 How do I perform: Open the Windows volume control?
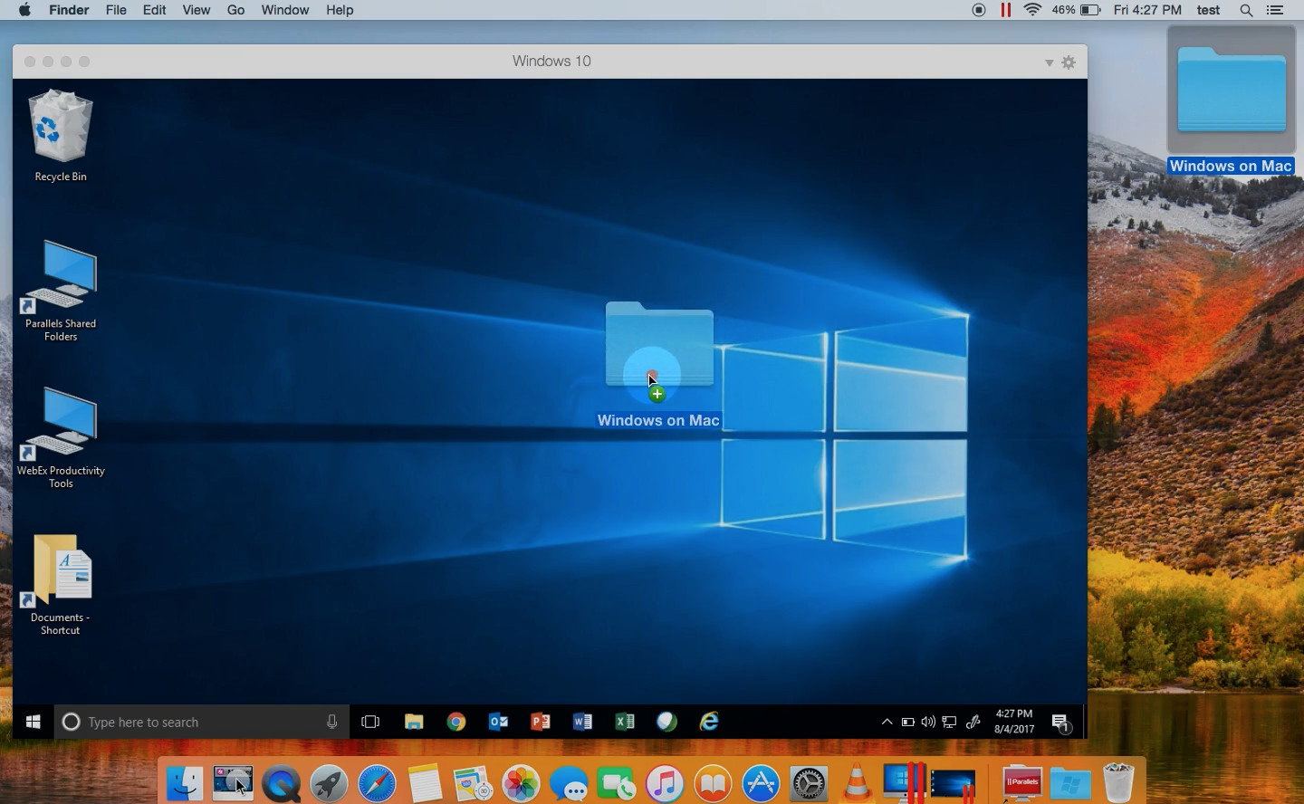pyautogui.click(x=928, y=722)
